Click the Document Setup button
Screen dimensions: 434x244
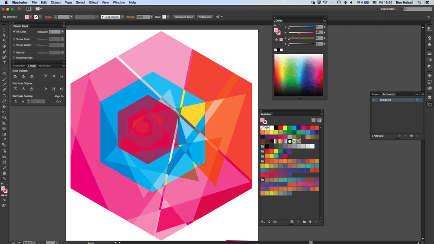(x=184, y=17)
